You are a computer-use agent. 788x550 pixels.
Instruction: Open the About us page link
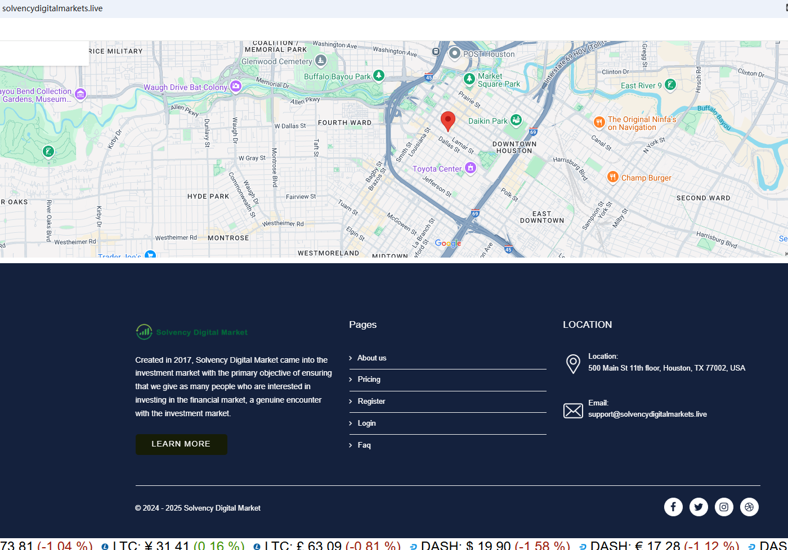(x=371, y=358)
